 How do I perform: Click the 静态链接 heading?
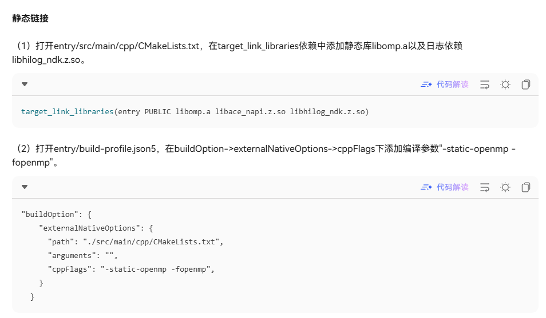tap(30, 18)
